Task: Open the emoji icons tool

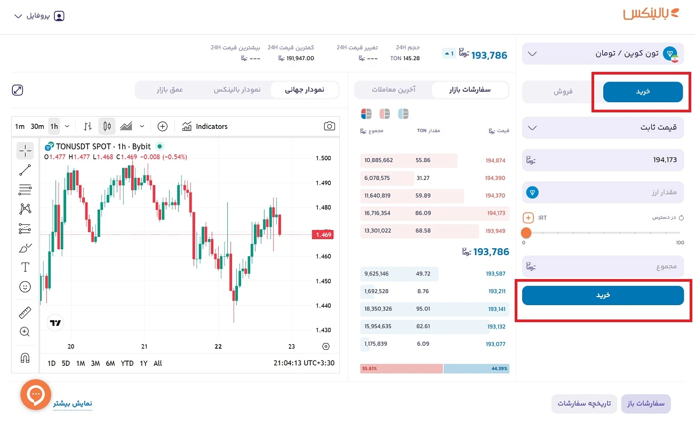Action: [25, 287]
